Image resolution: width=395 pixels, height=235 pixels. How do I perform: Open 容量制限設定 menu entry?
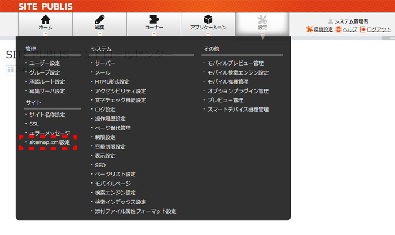[x=110, y=146]
